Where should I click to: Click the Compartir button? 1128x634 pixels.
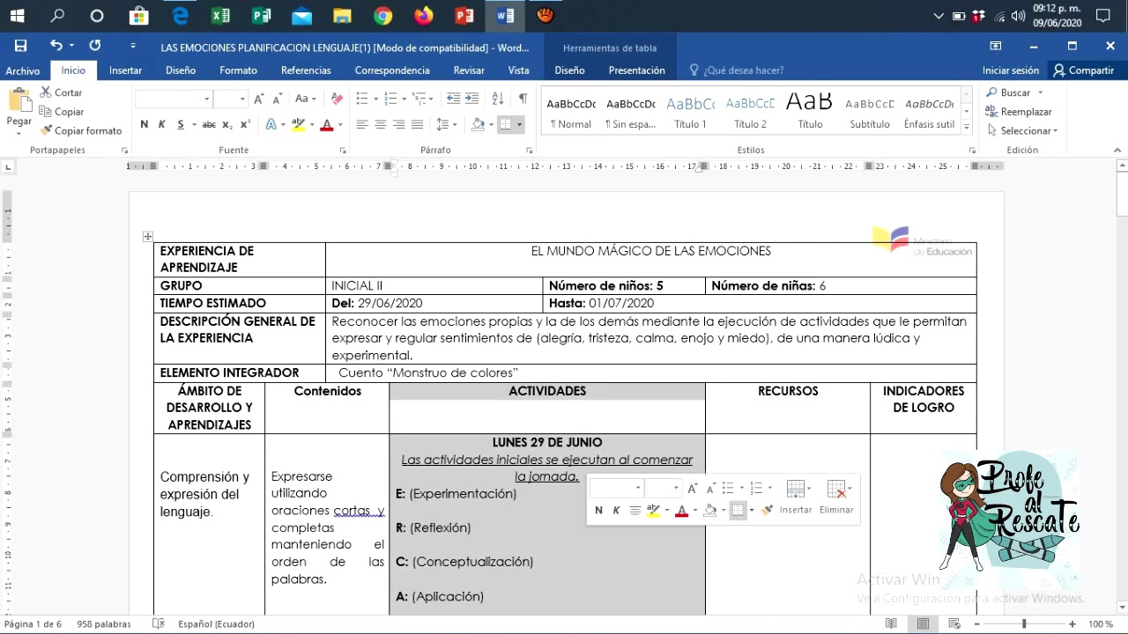click(x=1084, y=70)
